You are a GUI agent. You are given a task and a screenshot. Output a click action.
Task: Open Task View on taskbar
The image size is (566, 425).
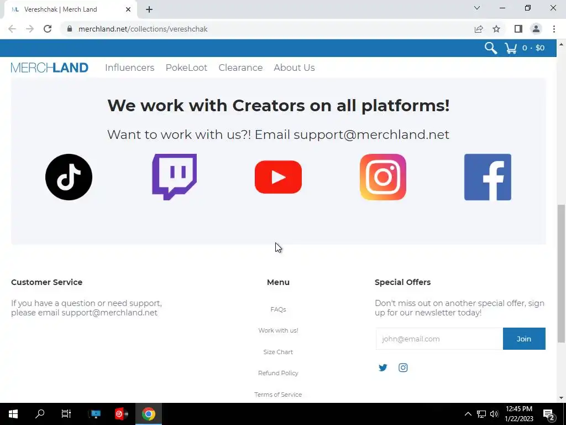pos(66,414)
